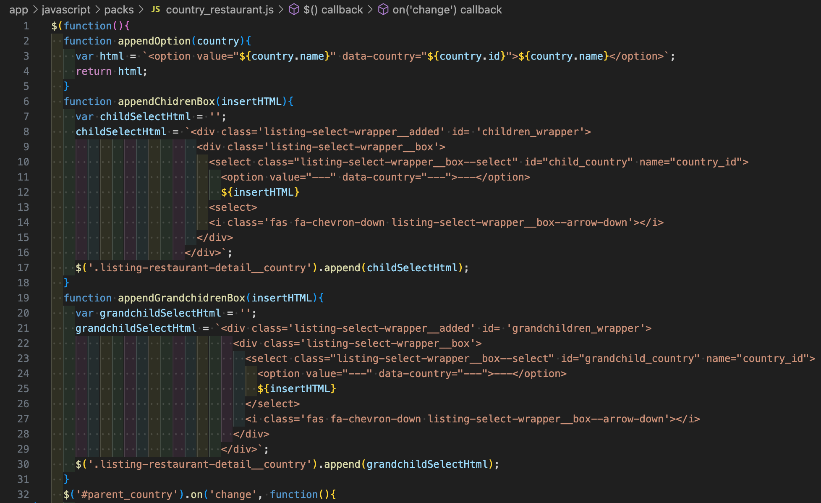Image resolution: width=821 pixels, height=503 pixels.
Task: Expand chevron after 'javascript' in breadcrumb
Action: click(97, 9)
